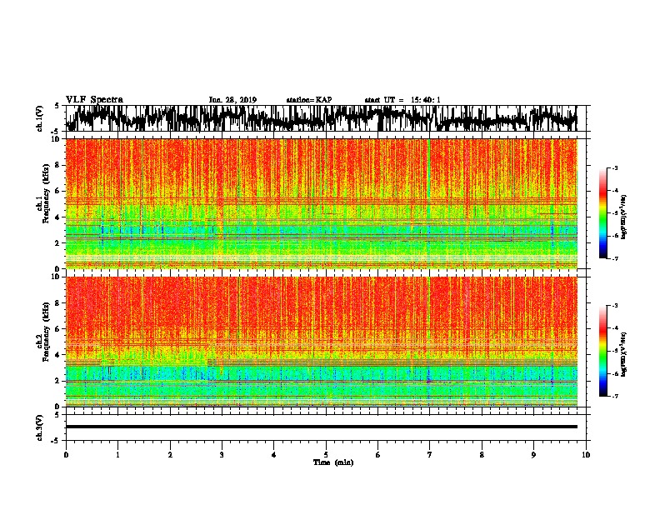Click the ch.1 waveform trace in the top panel
The image size is (660, 510).
(x=321, y=118)
